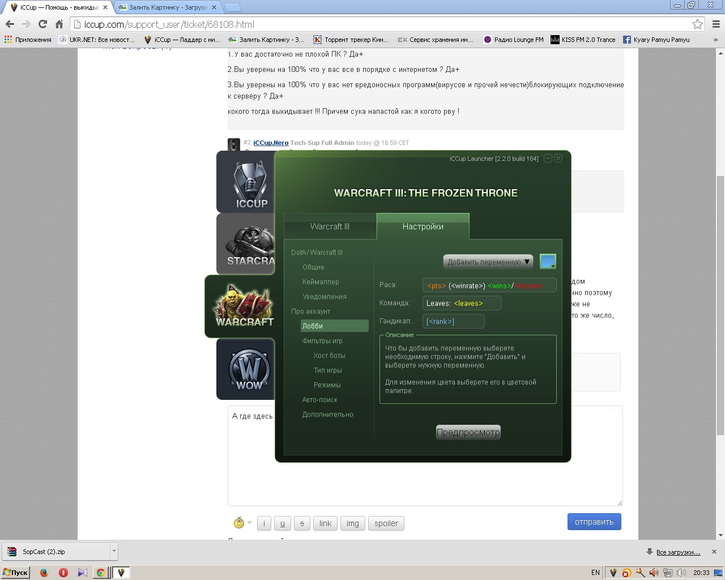Switch to Залить Картинку browser tab
This screenshot has width=725, height=580.
(167, 7)
